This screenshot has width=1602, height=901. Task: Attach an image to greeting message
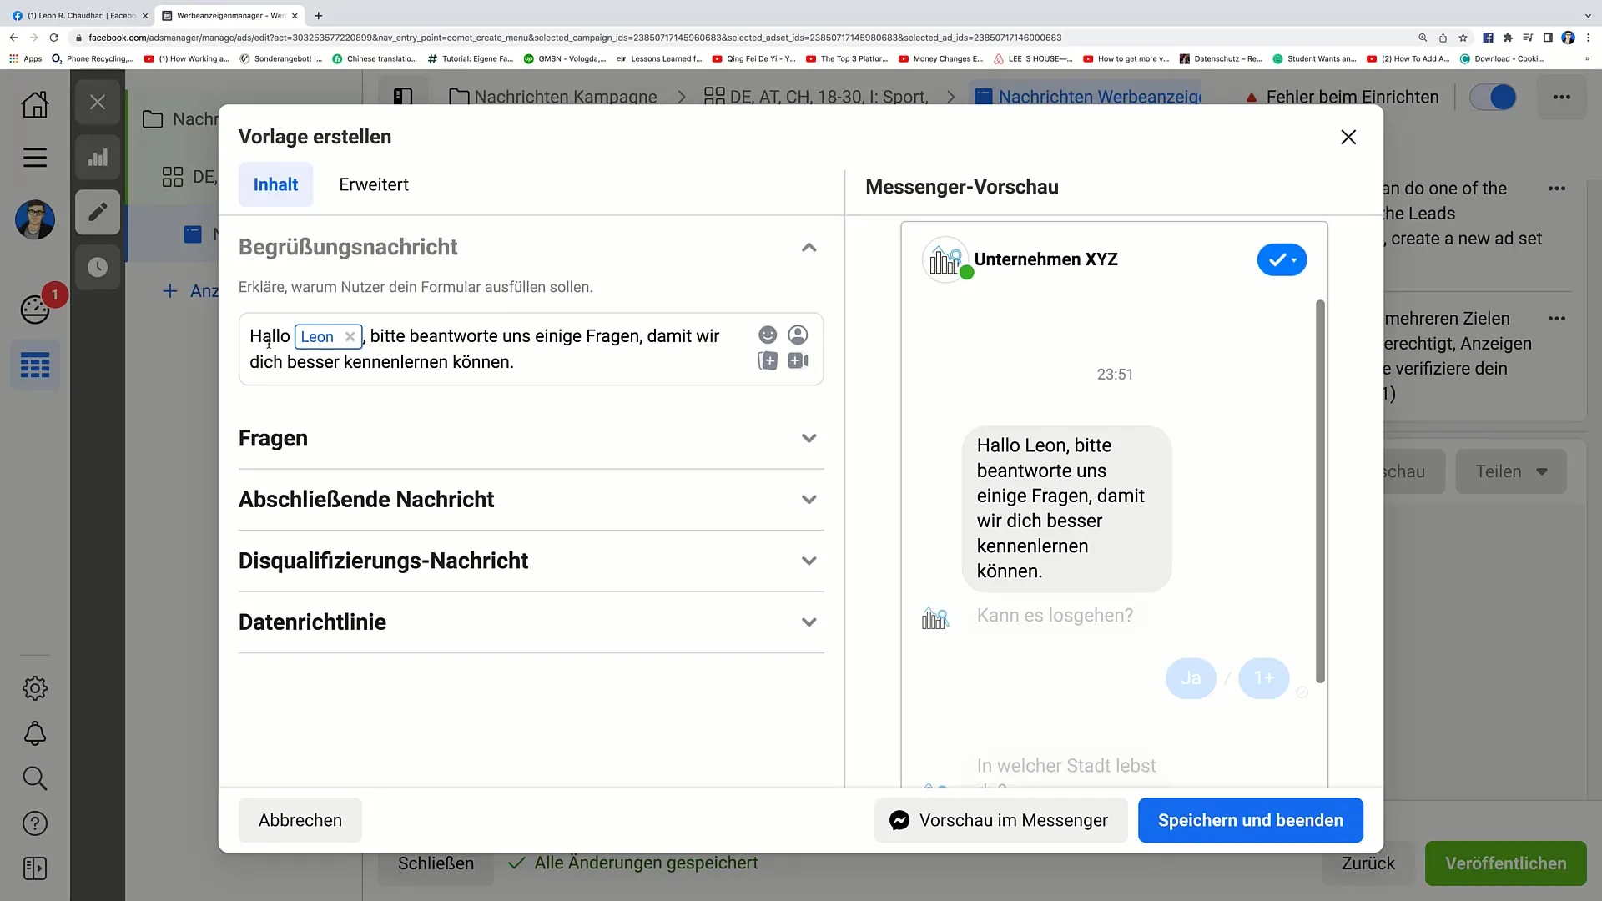pyautogui.click(x=768, y=360)
